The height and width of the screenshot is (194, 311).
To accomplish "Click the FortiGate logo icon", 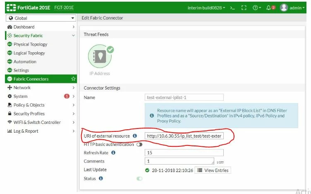I will click(x=11, y=7).
